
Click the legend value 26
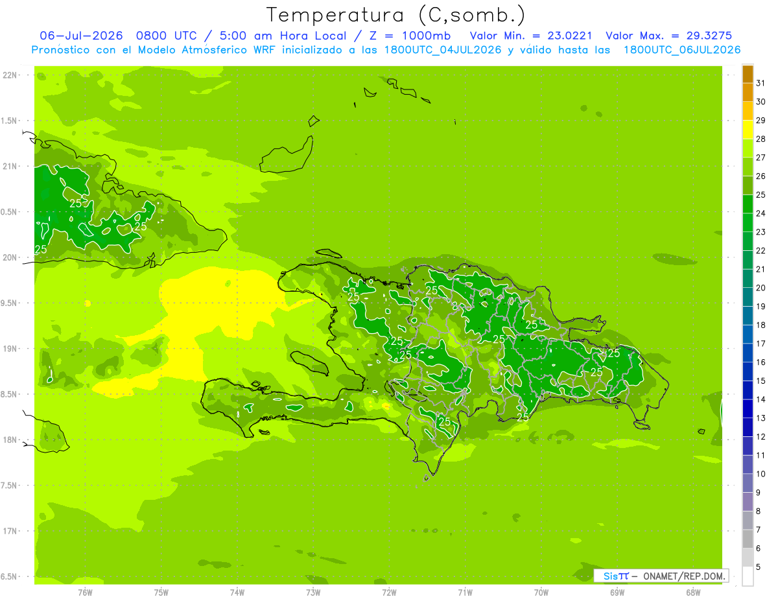click(760, 176)
